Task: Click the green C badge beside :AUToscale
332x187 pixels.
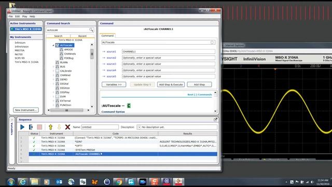Action: (129, 105)
